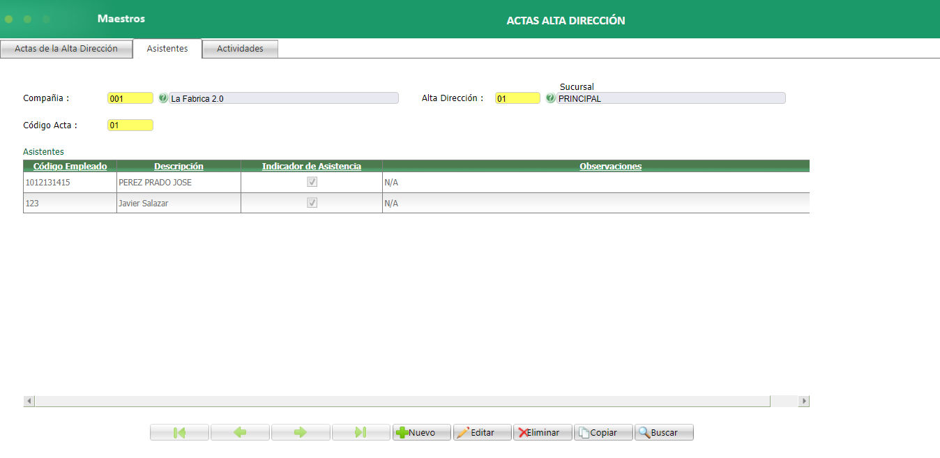Select the Asistentes tab

pos(167,49)
